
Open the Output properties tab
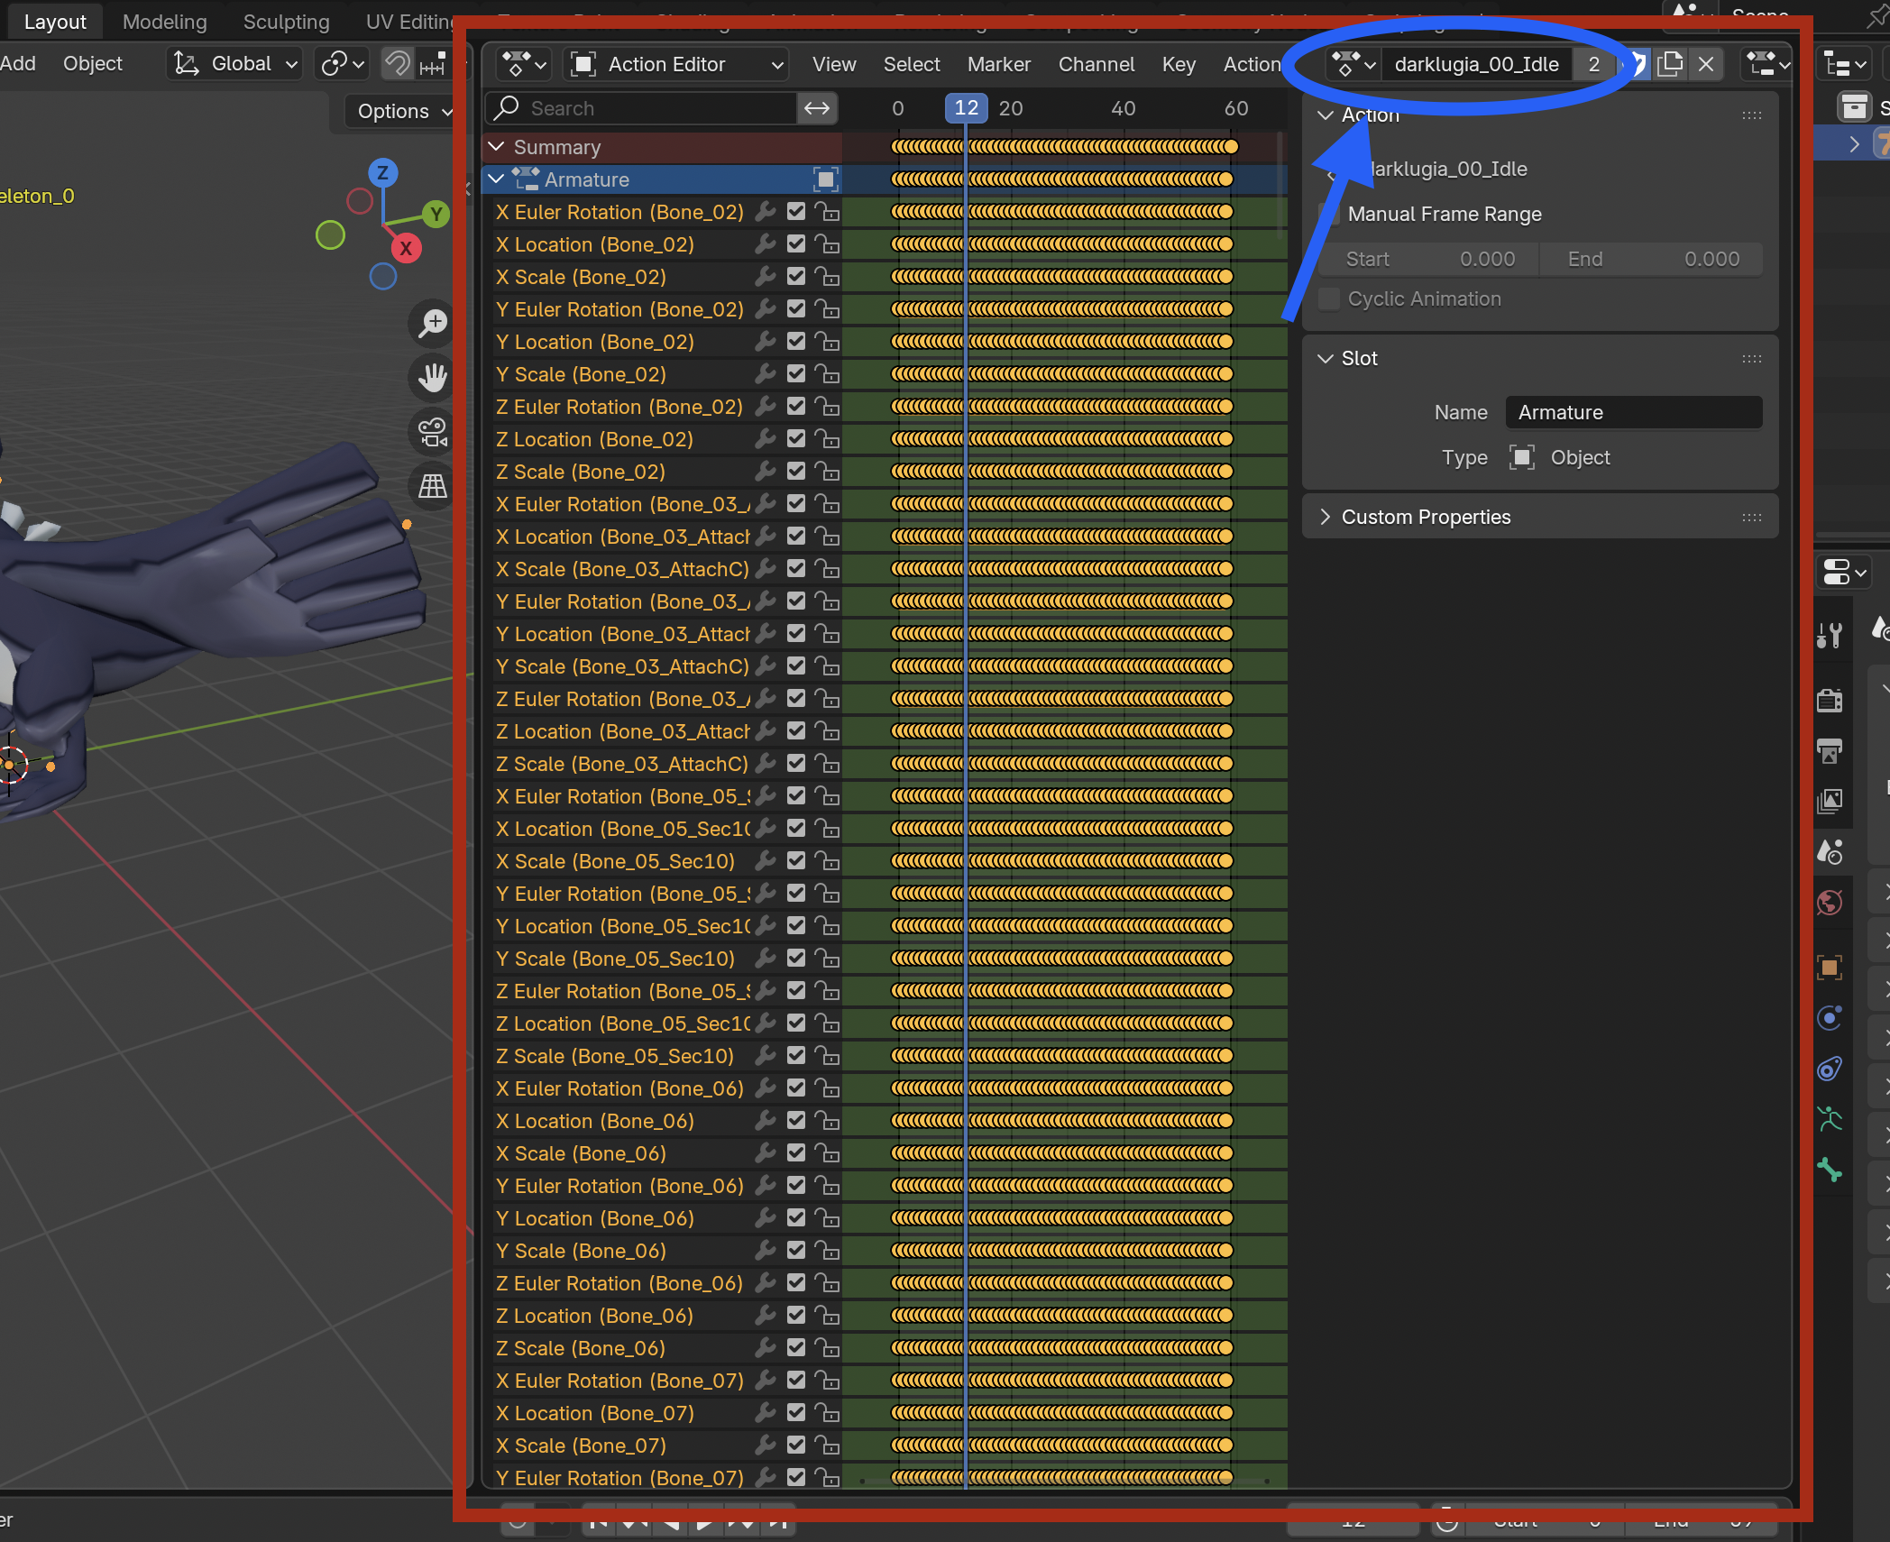pyautogui.click(x=1830, y=750)
